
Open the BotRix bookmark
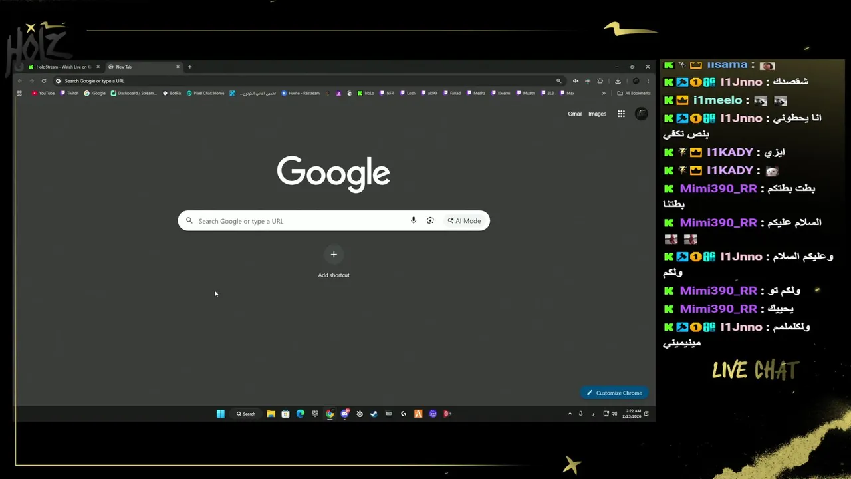tap(172, 93)
